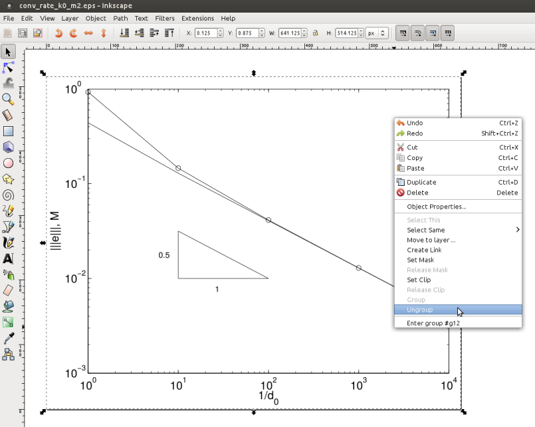Image resolution: width=535 pixels, height=427 pixels.
Task: Toggle the scale stroke width button
Action: click(x=402, y=33)
